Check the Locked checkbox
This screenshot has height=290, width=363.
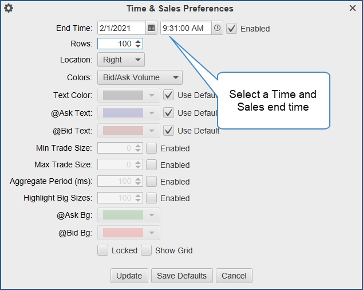point(103,250)
